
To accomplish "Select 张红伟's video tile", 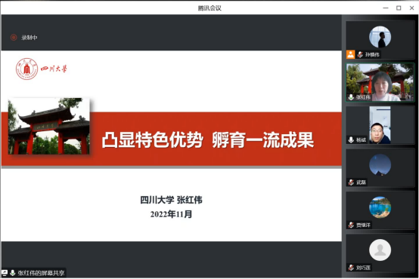I will pyautogui.click(x=380, y=82).
